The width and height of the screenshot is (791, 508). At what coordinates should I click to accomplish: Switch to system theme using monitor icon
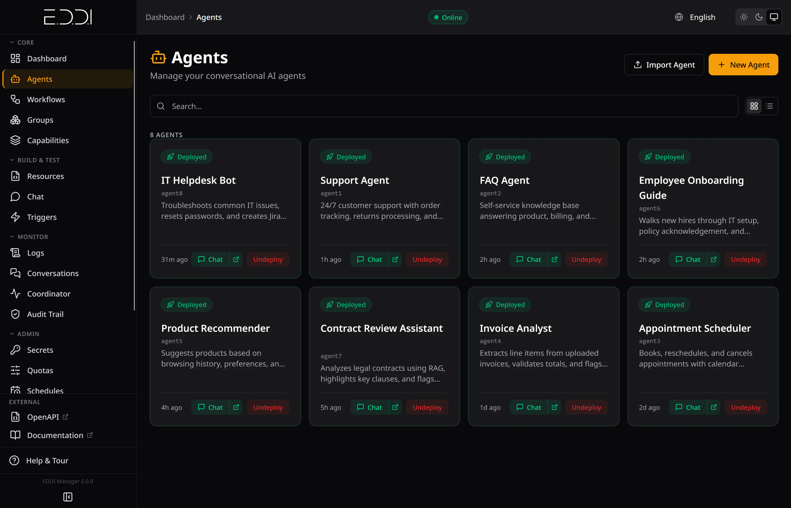point(774,17)
